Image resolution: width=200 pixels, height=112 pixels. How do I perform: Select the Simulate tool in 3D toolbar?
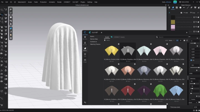pyautogui.click(x=2, y=10)
